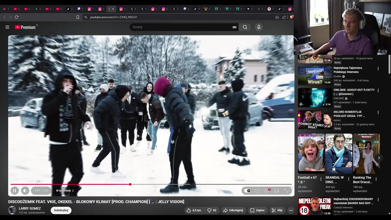Subscribe with Subskrybuj button
The height and width of the screenshot is (220, 391).
(61, 210)
